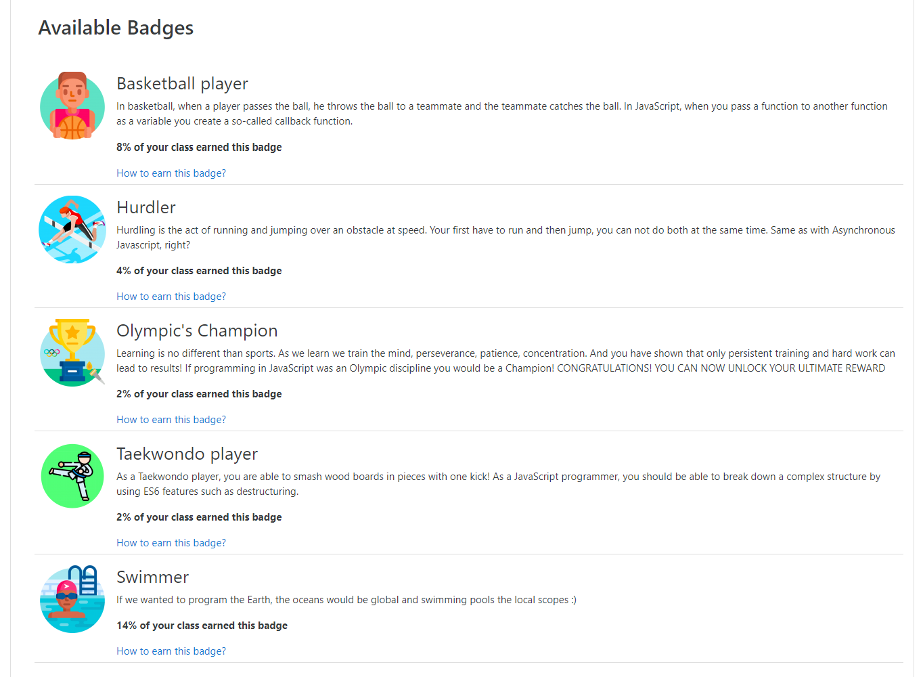Click the Basketball player badge title
Screen dimensions: 923x677
(182, 83)
